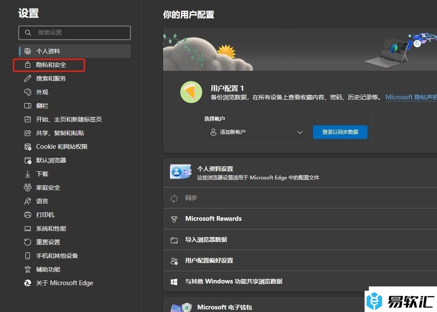The image size is (437, 312).
Task: Click the lock icon for 隐私和安全
Action: click(28, 65)
